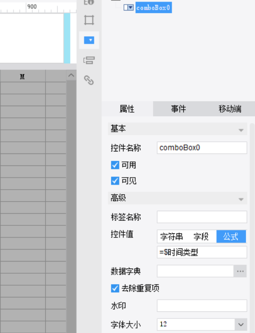The image size is (255, 333).
Task: Click the 水印 input field
Action: (202, 306)
